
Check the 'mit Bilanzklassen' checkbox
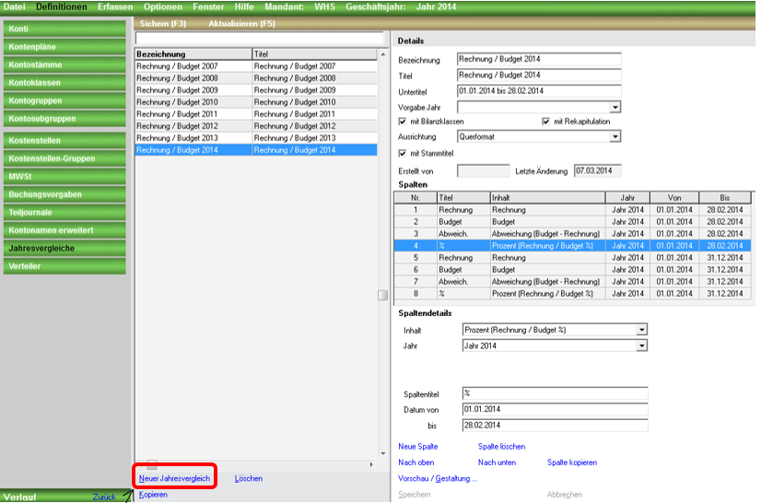pyautogui.click(x=403, y=122)
